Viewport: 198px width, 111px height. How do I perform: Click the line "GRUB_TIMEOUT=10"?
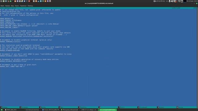tap(7, 22)
